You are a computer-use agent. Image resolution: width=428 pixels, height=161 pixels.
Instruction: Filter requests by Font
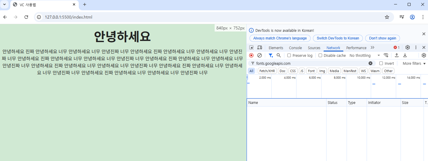coord(311,71)
